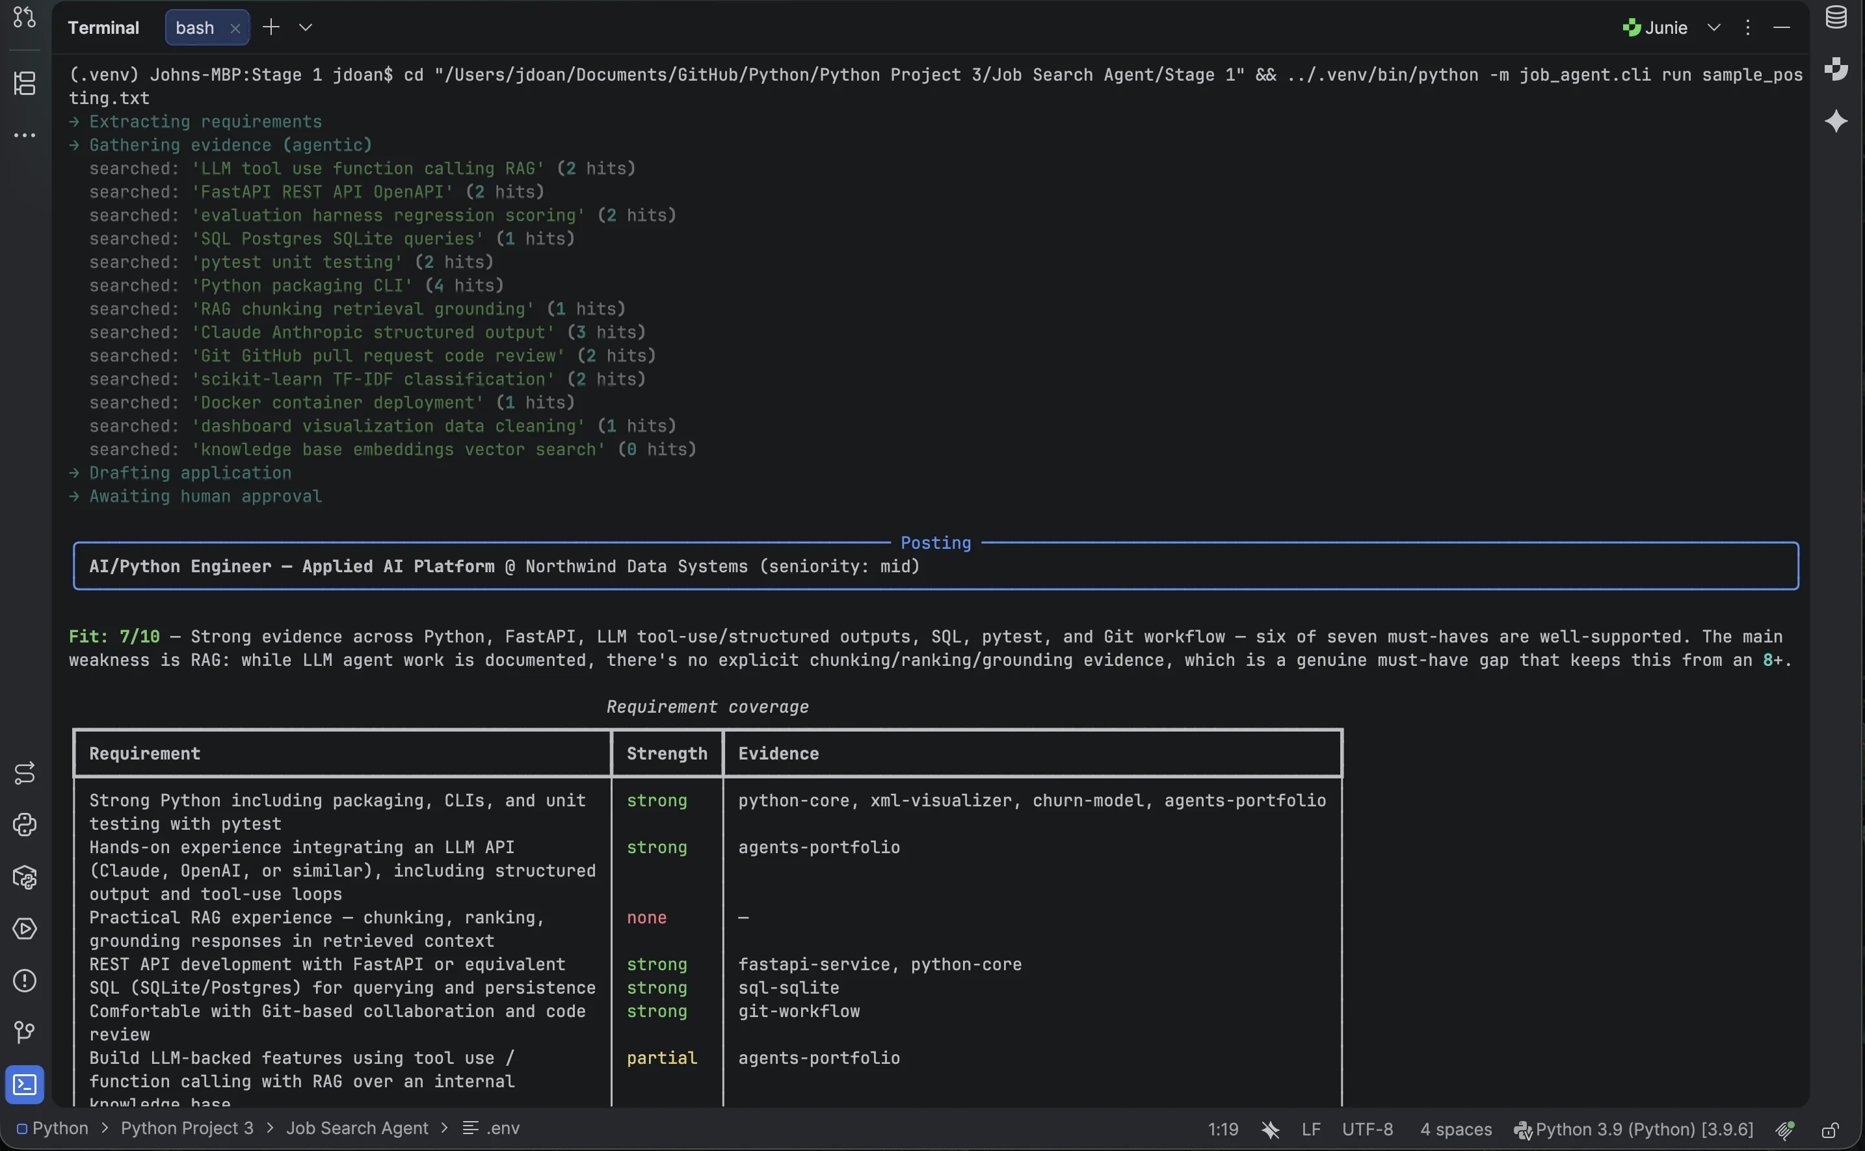
Task: Open the UTF-8 encoding selector
Action: coord(1367,1129)
